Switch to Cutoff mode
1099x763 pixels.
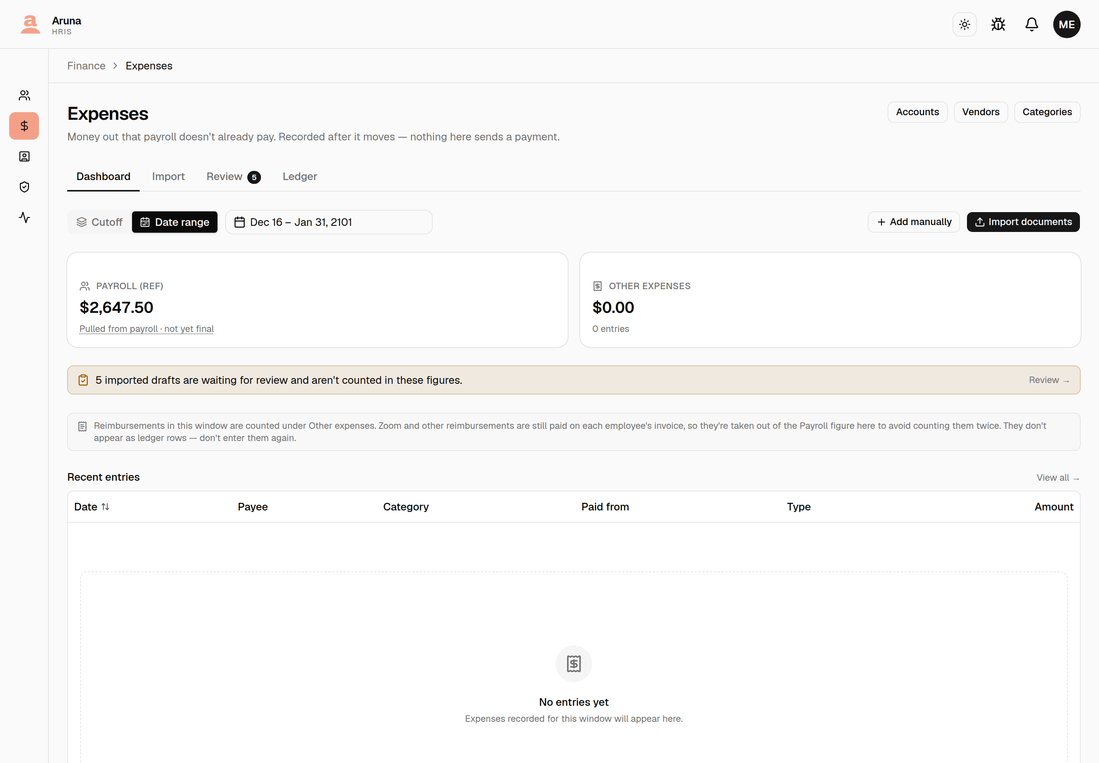(x=100, y=222)
